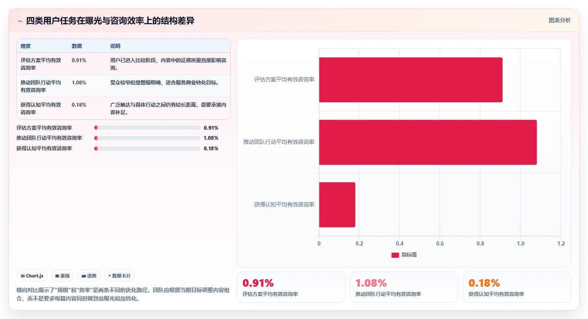Select the 表格 tag chip
This screenshot has width=588, height=319.
pyautogui.click(x=62, y=276)
